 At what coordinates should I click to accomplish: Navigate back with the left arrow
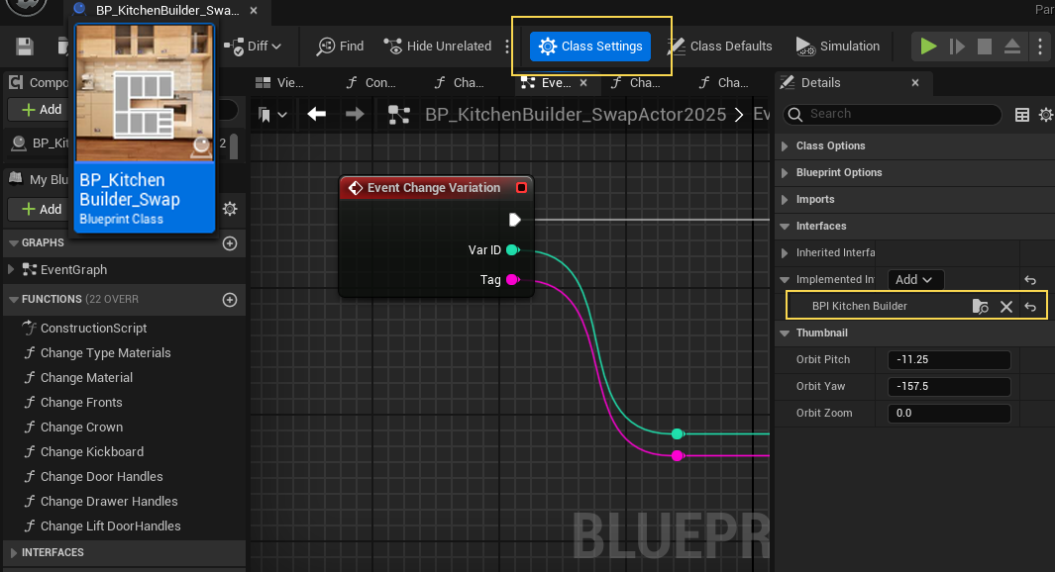coord(316,115)
